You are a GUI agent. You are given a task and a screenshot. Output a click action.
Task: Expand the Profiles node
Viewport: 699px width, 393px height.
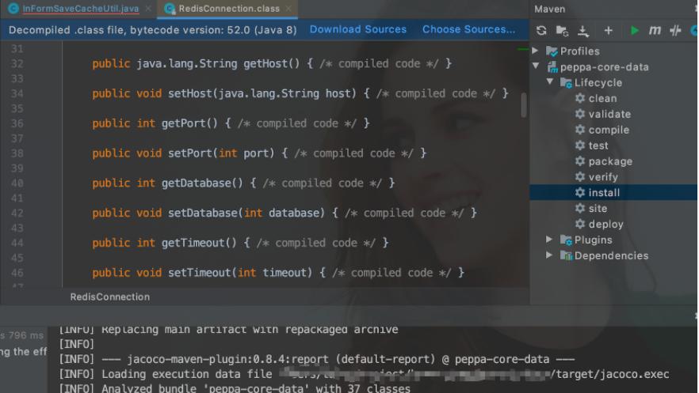(x=537, y=51)
